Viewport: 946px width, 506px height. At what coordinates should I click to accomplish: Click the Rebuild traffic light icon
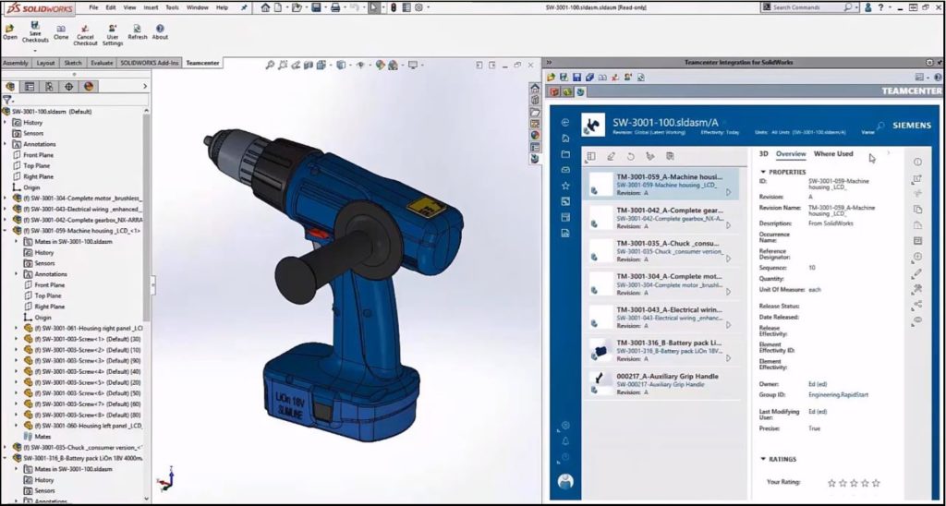click(393, 7)
